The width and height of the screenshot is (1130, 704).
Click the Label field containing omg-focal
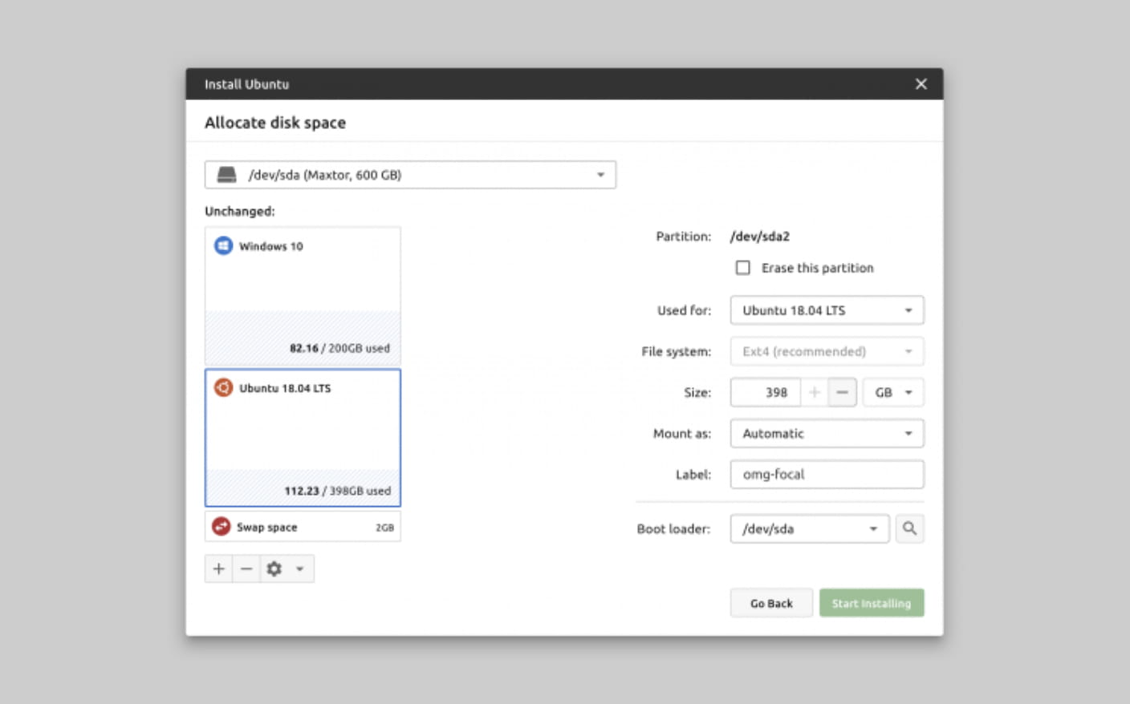(x=827, y=474)
